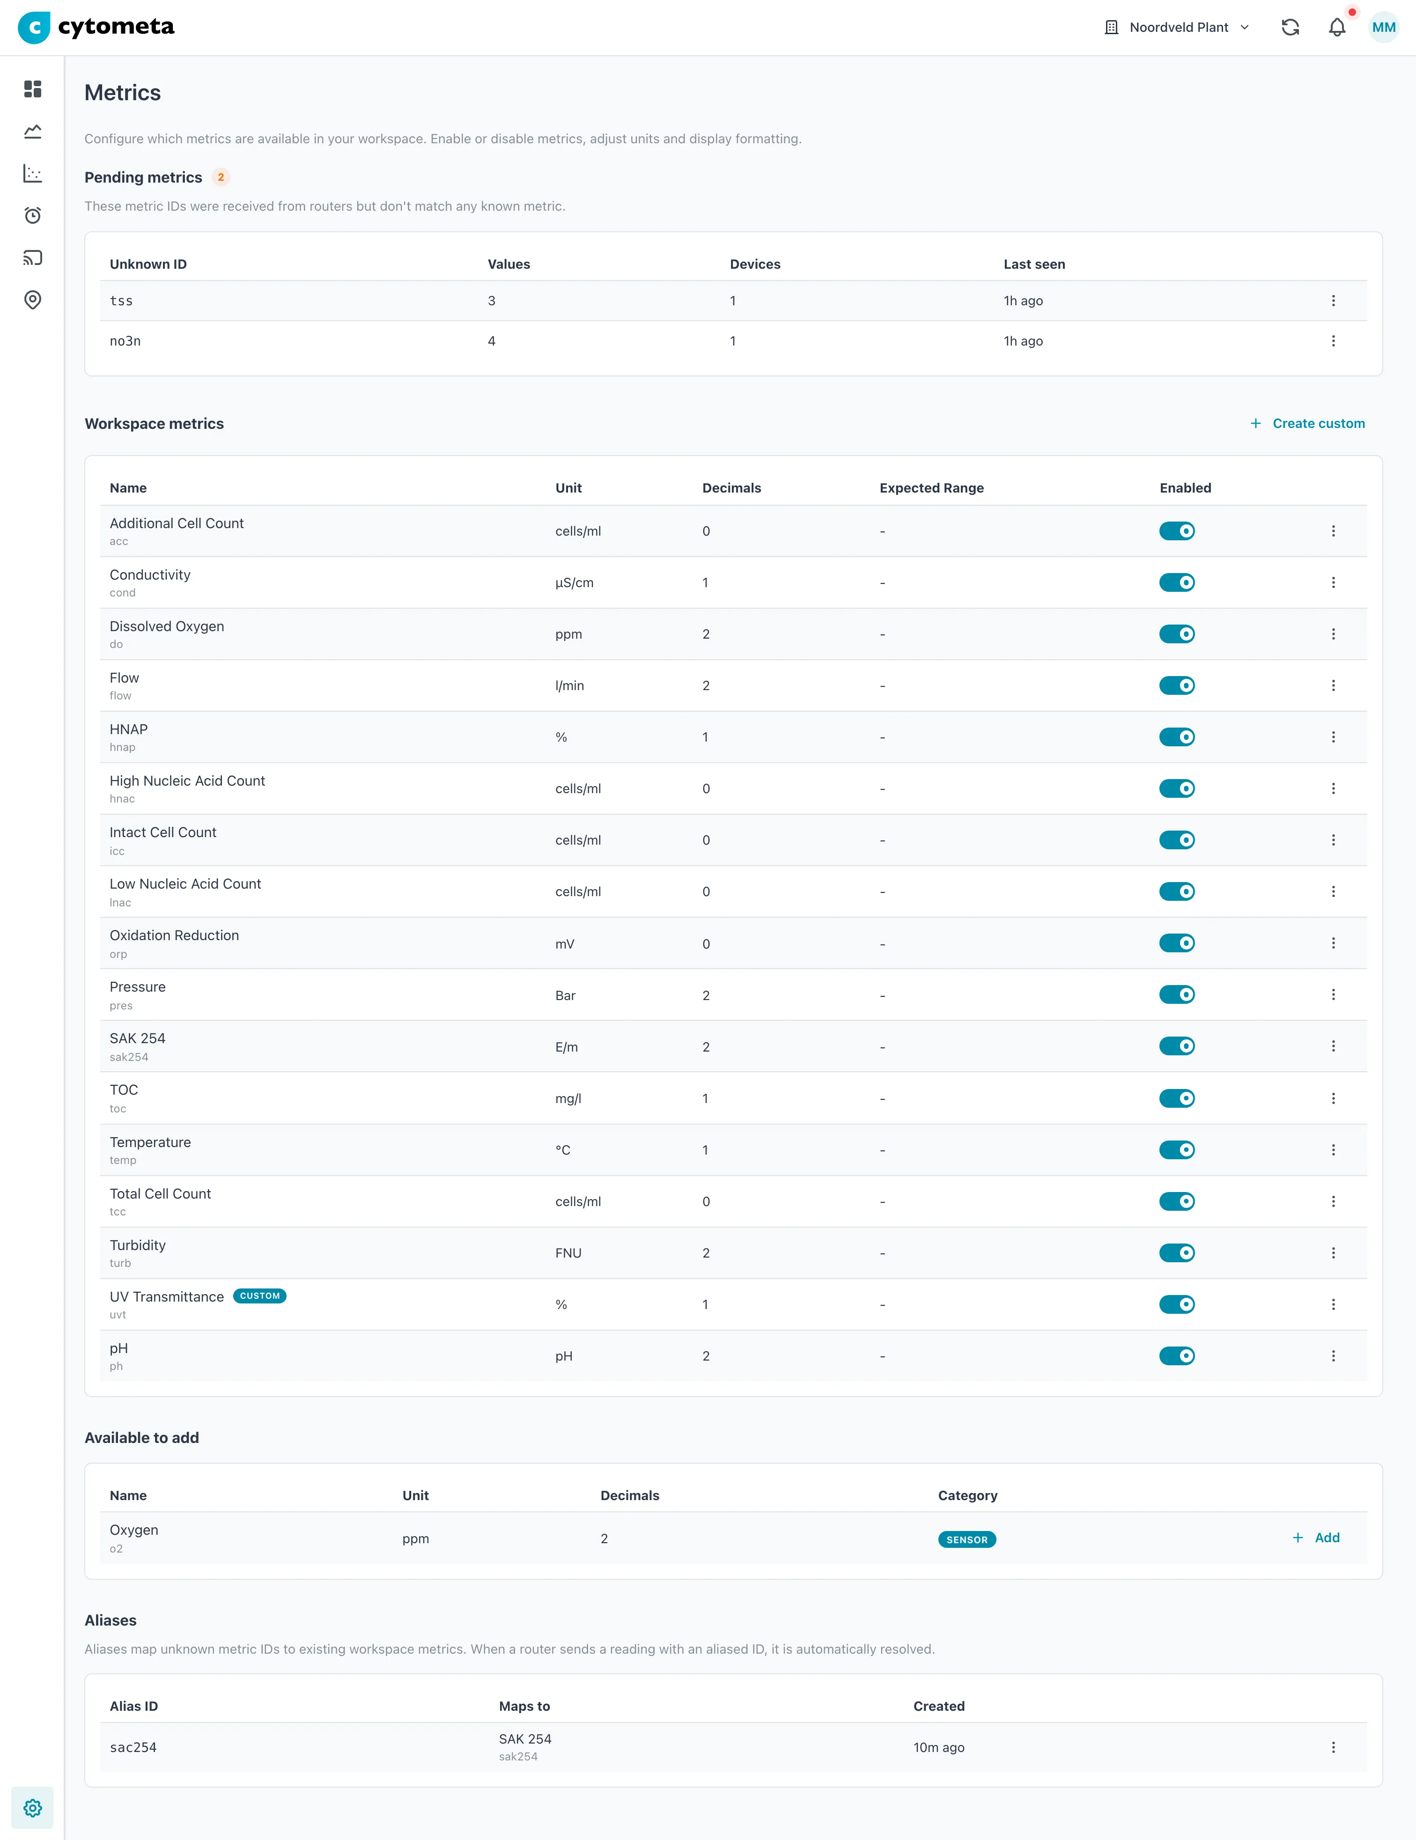
Task: Click the refresh sync icon in header
Action: [1290, 27]
